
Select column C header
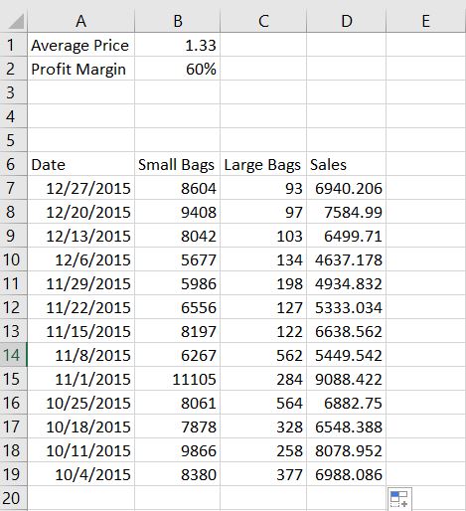tap(263, 21)
